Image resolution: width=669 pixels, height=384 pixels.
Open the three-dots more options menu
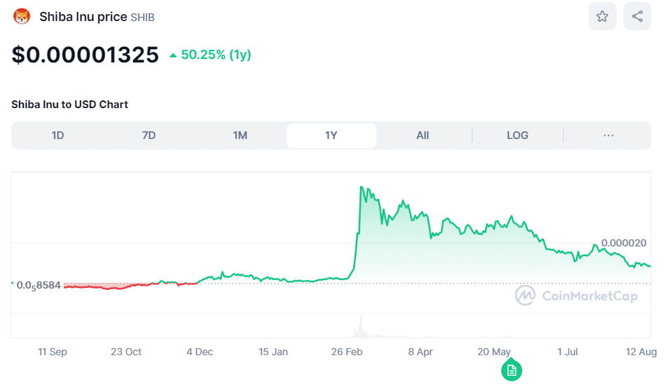tap(608, 135)
